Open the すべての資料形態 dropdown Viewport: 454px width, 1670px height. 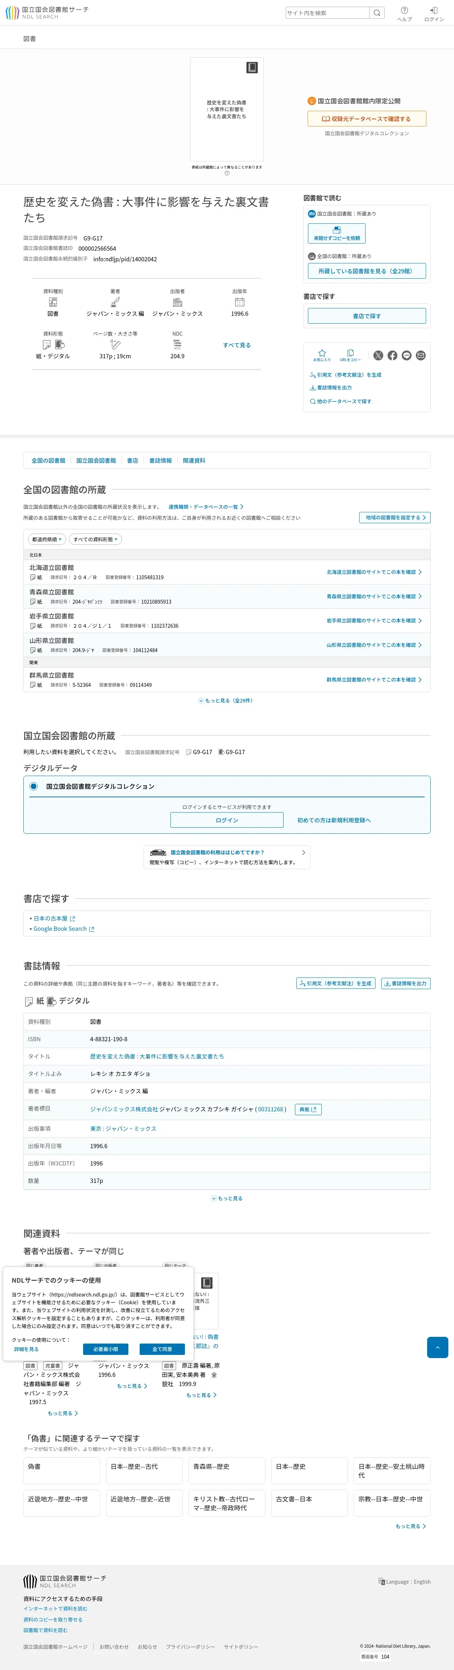pyautogui.click(x=95, y=540)
